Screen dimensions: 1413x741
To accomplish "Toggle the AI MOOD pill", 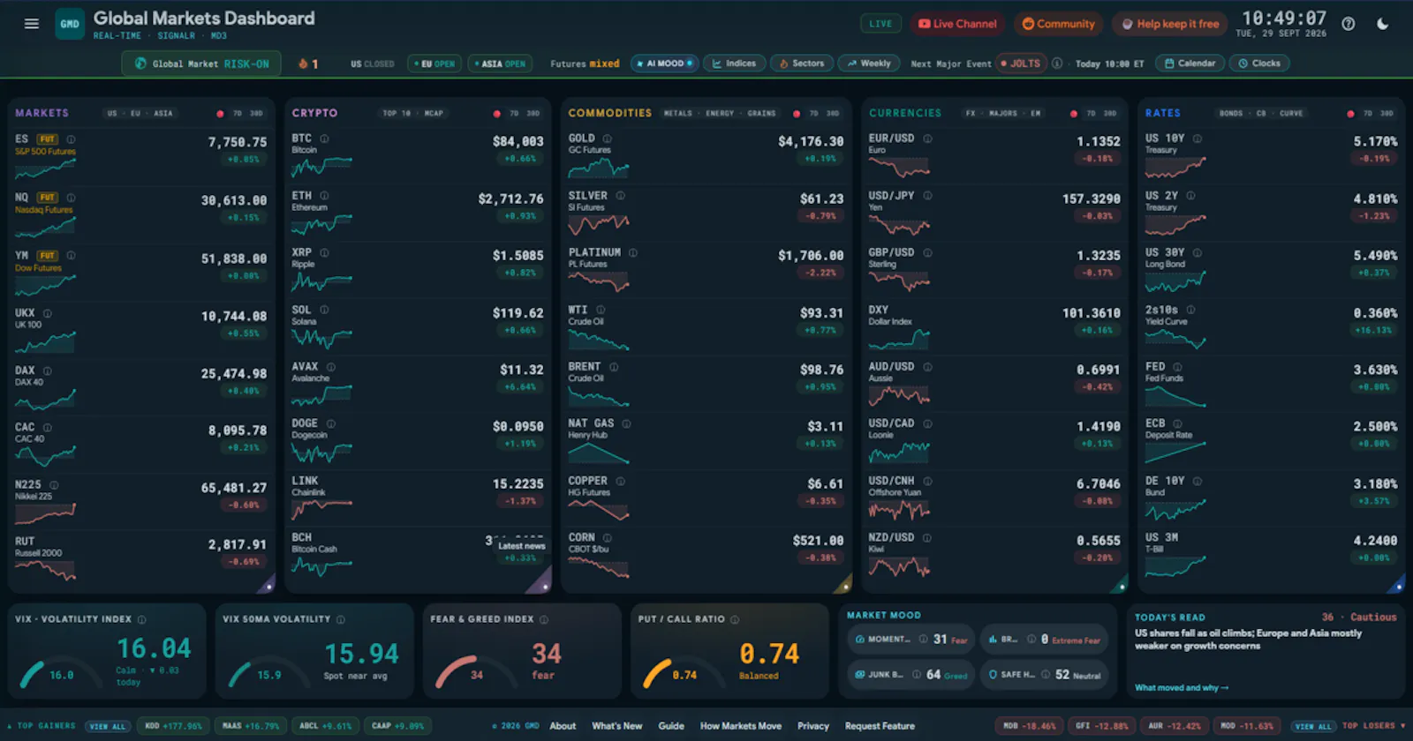I will [x=665, y=64].
